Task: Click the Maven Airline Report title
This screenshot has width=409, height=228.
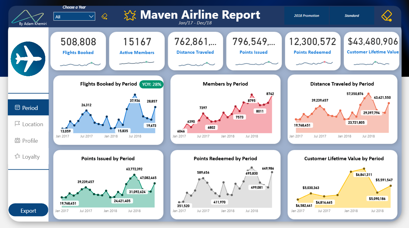Action: point(200,14)
